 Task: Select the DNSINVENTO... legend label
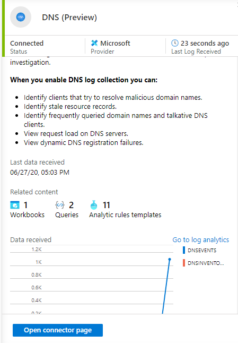click(x=206, y=263)
